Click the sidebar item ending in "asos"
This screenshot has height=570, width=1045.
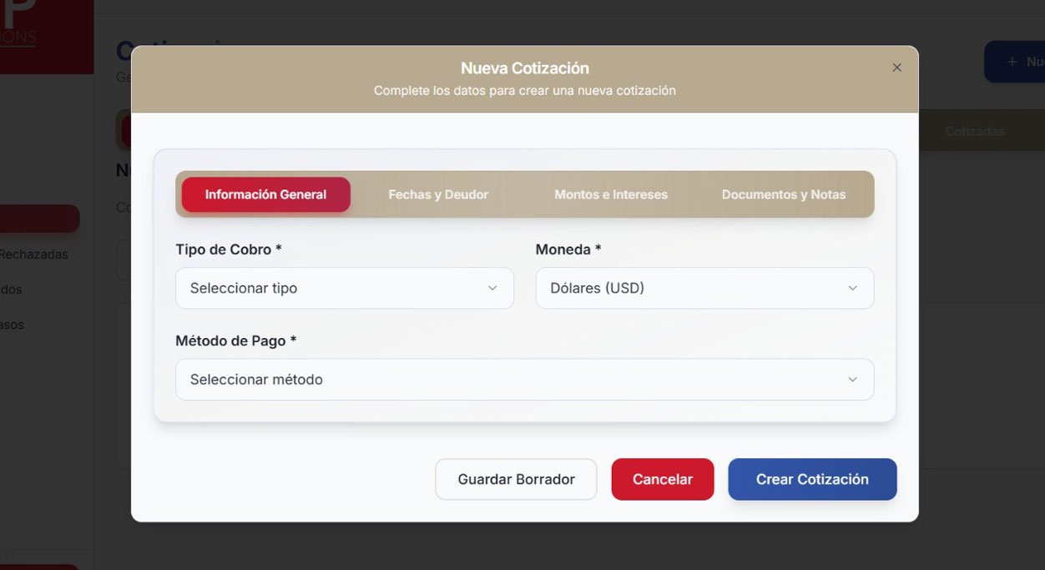coord(13,325)
